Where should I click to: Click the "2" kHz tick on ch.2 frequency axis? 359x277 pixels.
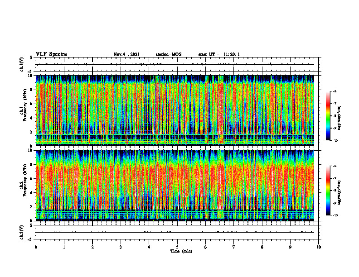click(31, 207)
